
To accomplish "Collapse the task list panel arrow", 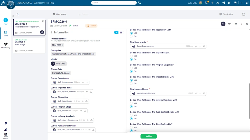I will click(x=13, y=16).
